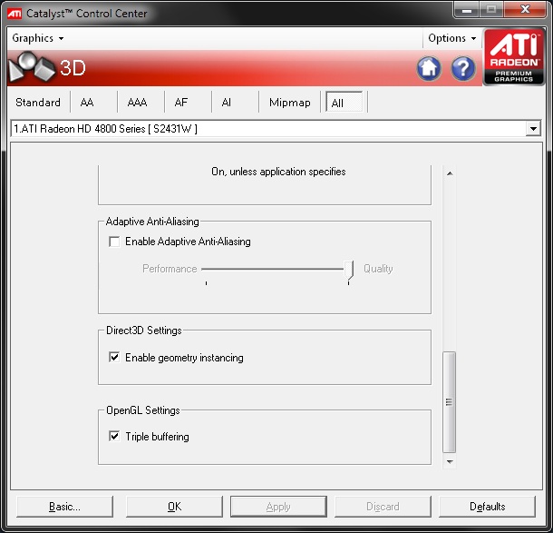Click the Basic... button
This screenshot has height=533, width=553.
[64, 507]
